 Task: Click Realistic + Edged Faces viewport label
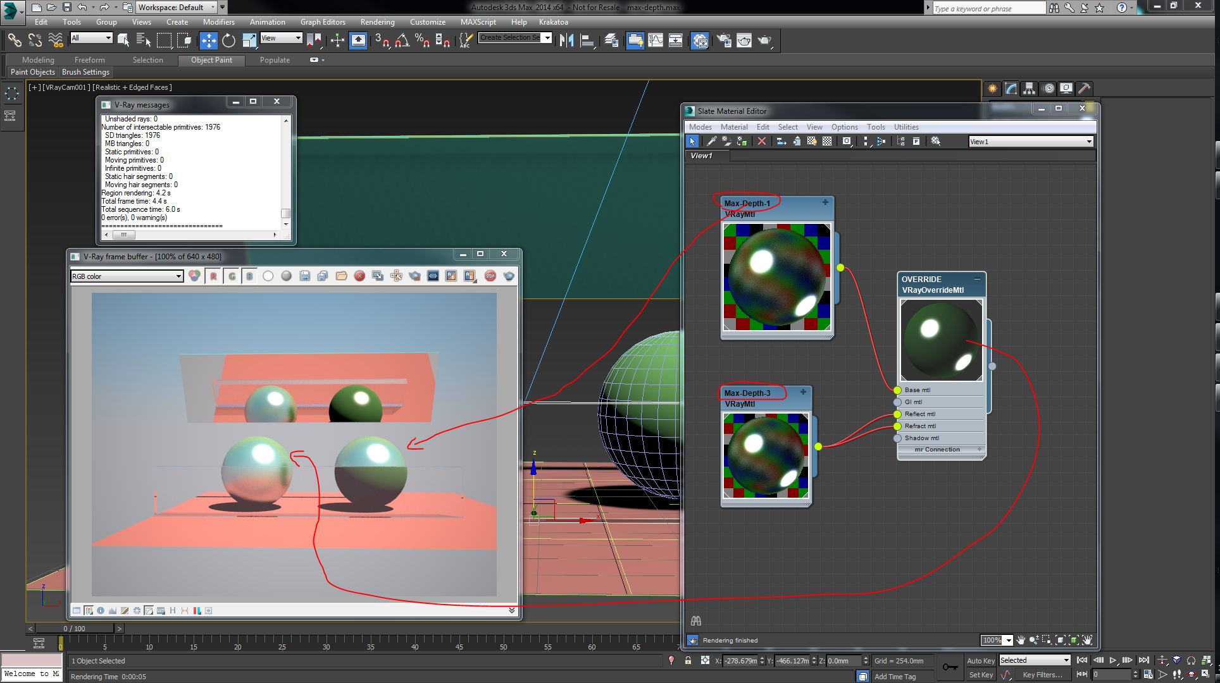[x=132, y=87]
